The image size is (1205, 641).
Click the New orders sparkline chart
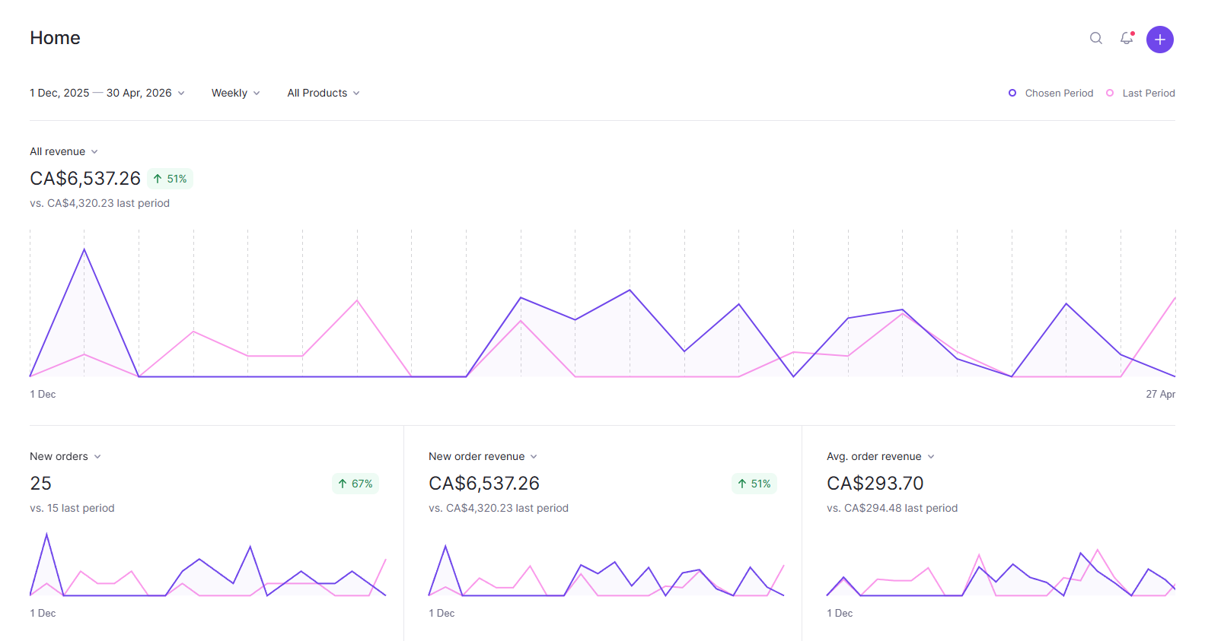[x=208, y=566]
